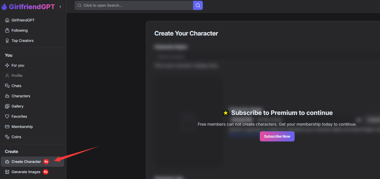Open the Favorites text label

pos(19,116)
